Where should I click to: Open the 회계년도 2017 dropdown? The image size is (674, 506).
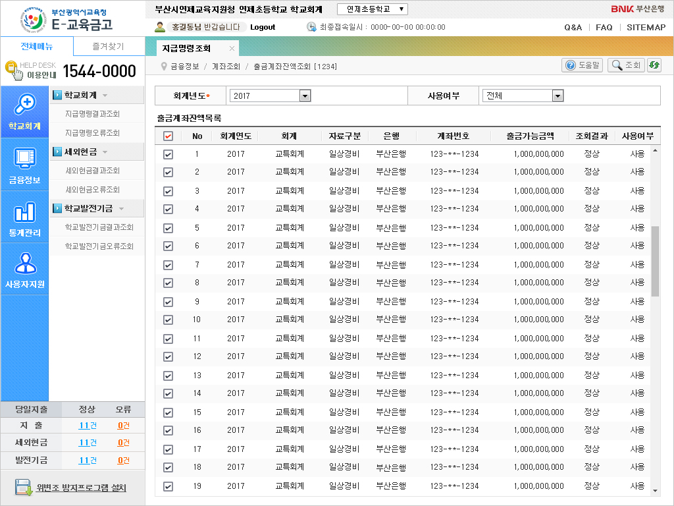pos(305,96)
